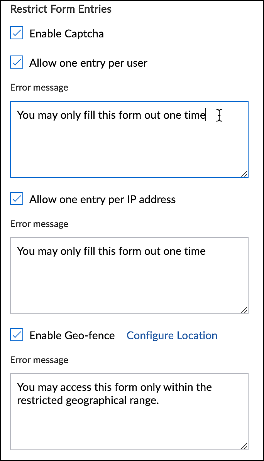The height and width of the screenshot is (461, 264).
Task: Open the Configure Location link
Action: pos(172,335)
